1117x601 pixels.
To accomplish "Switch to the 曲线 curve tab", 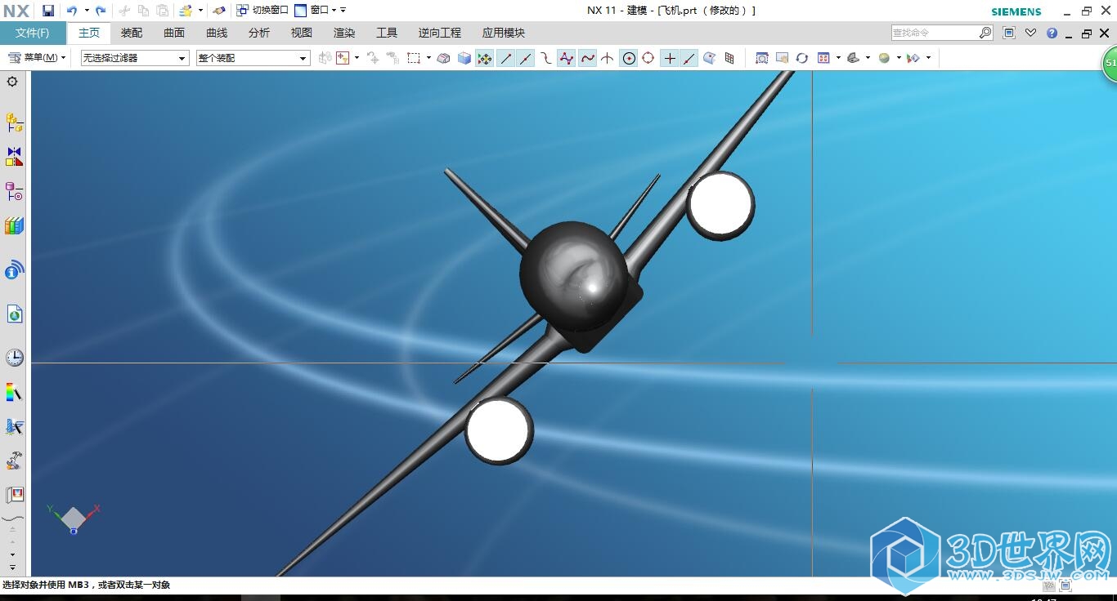I will pyautogui.click(x=217, y=33).
